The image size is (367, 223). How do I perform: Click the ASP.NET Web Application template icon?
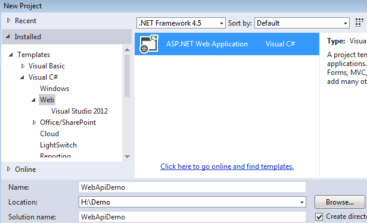[x=149, y=43]
